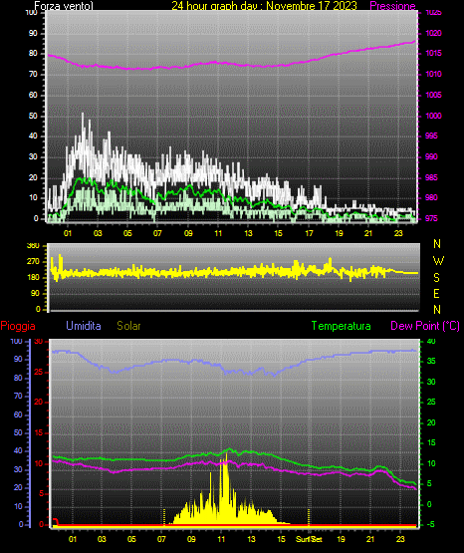Click the blue 'Umidita' legend label
This screenshot has width=464, height=553.
(84, 326)
